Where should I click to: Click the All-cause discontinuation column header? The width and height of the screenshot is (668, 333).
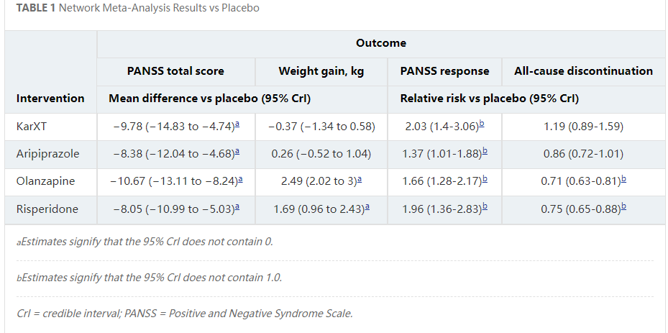[583, 70]
